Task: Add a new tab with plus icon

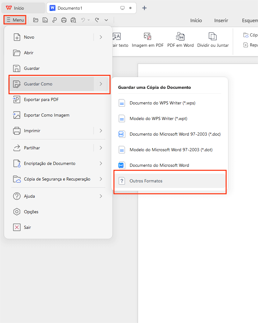Action: point(145,8)
